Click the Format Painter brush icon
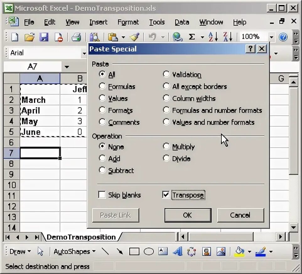302x274 pixels. point(134,37)
